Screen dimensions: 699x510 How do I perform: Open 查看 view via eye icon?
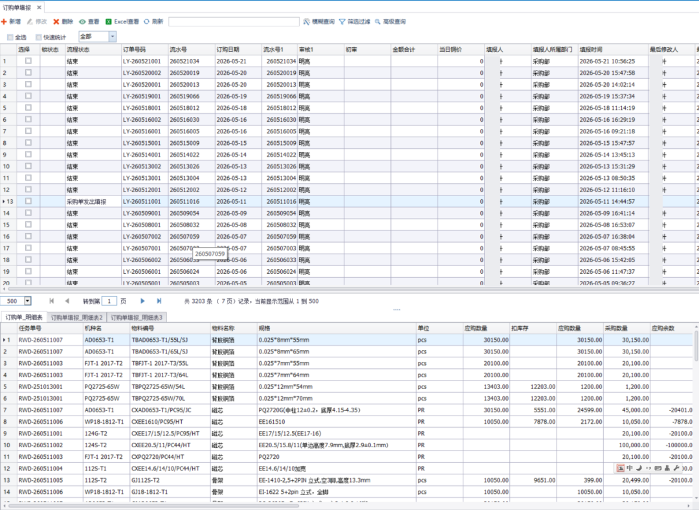point(82,21)
